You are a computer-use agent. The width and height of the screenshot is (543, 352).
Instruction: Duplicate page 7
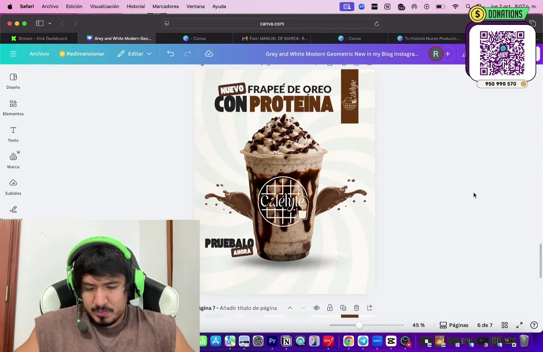343,308
